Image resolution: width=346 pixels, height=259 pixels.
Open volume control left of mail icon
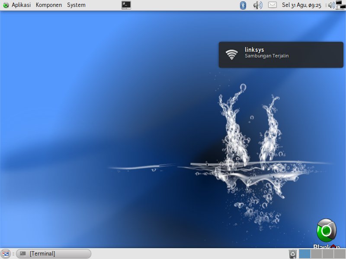tap(258, 5)
